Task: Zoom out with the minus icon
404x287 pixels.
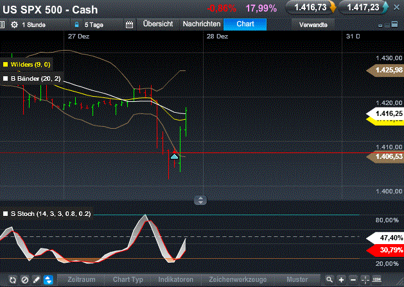Action: [x=353, y=280]
